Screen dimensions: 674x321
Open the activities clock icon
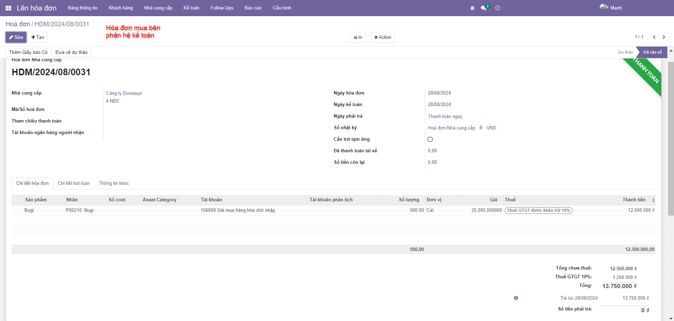(x=497, y=8)
